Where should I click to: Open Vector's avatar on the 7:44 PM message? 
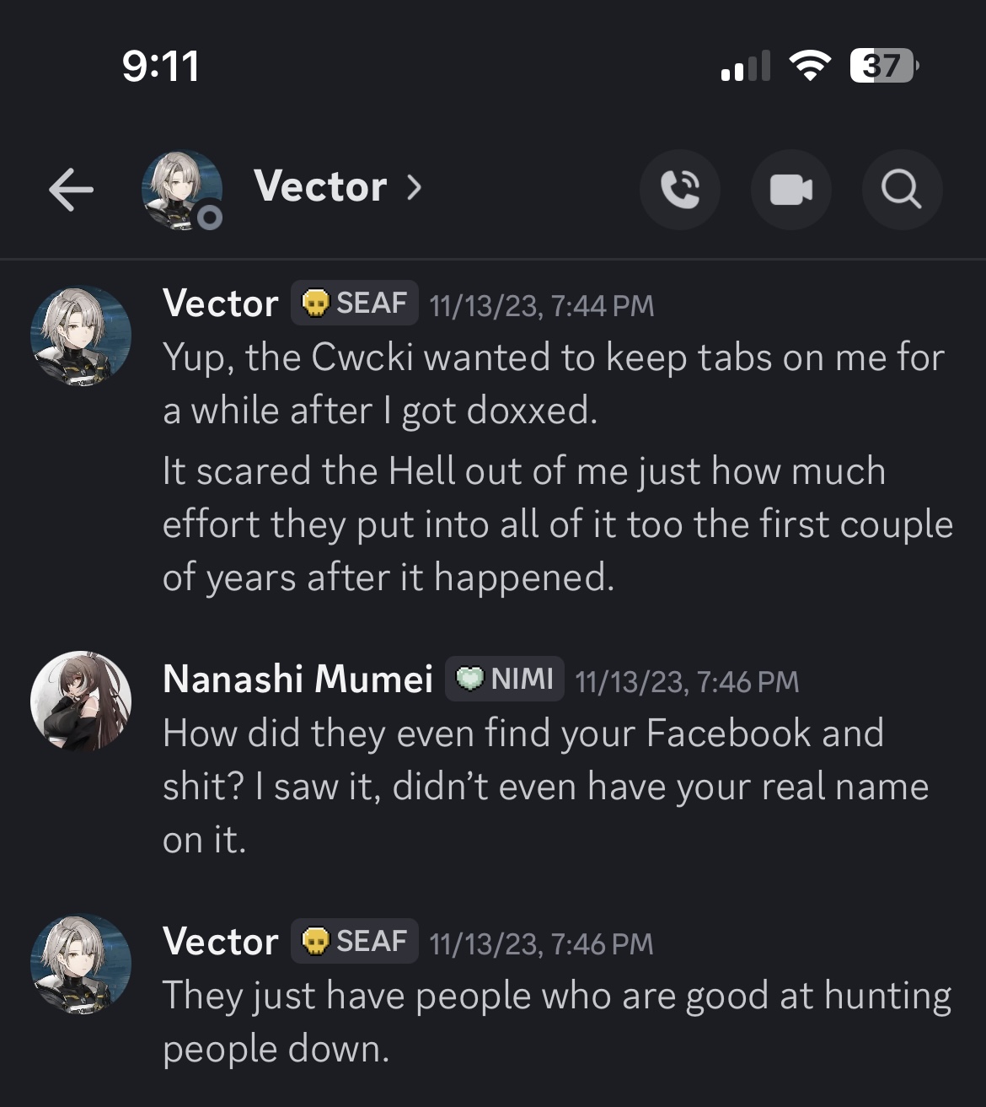coord(81,336)
